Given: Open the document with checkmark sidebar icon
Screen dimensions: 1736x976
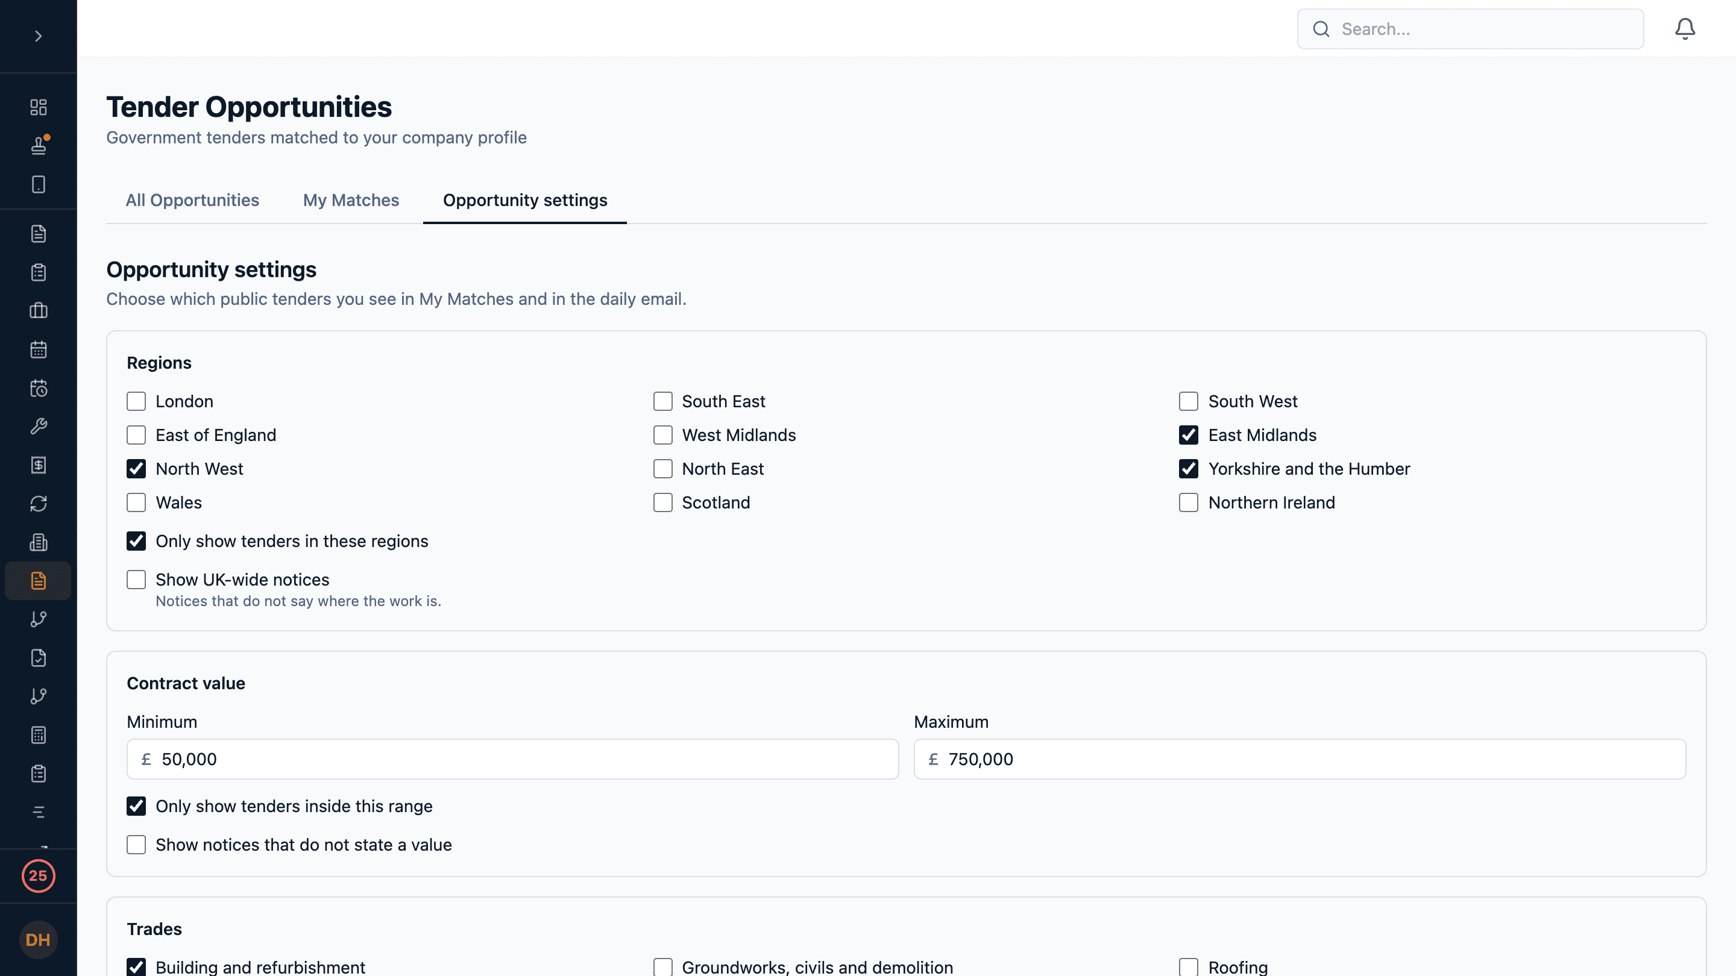Looking at the screenshot, I should (x=39, y=658).
